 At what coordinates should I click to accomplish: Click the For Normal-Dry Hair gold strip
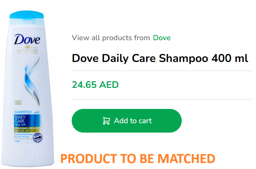tap(27, 129)
